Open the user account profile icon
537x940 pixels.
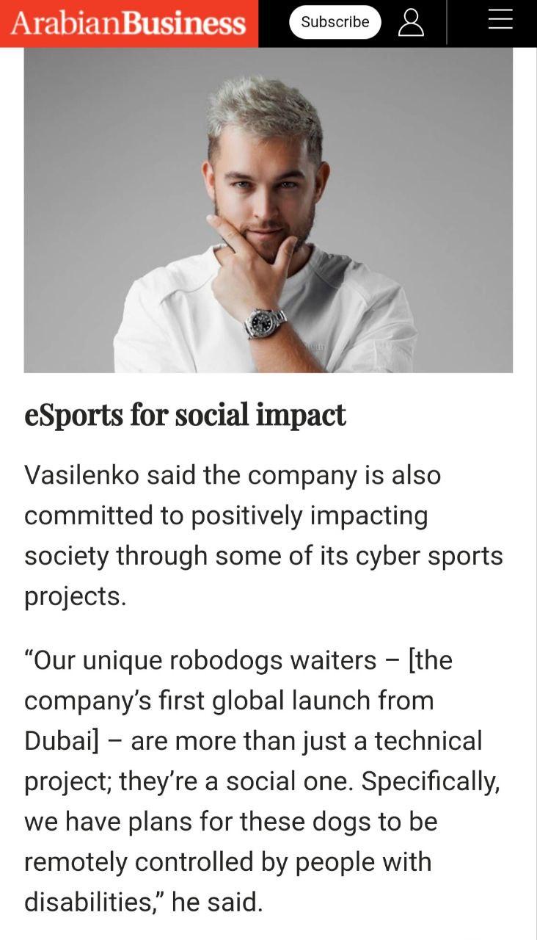[x=411, y=22]
